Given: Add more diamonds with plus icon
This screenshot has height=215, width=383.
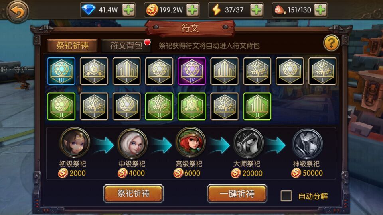Looking at the screenshot, I should (128, 10).
